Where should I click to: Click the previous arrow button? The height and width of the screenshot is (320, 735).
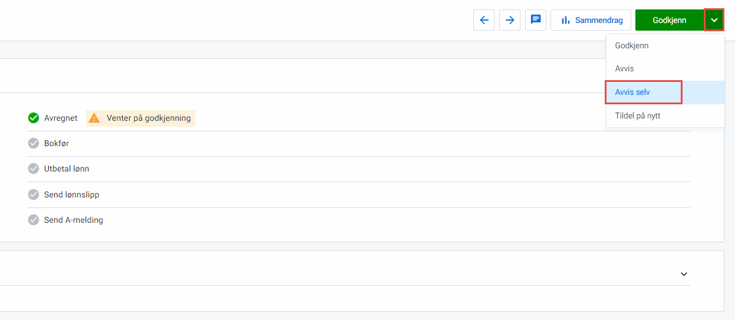484,20
